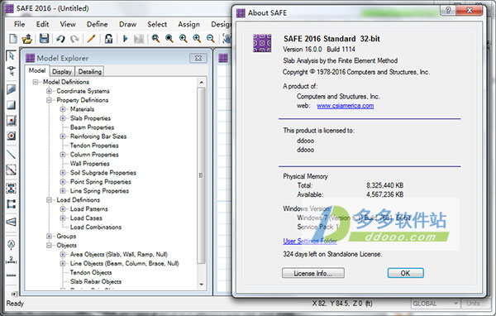Restore full view with the dark lens magnifier
Screen dimensions: 496x316
pos(169,39)
